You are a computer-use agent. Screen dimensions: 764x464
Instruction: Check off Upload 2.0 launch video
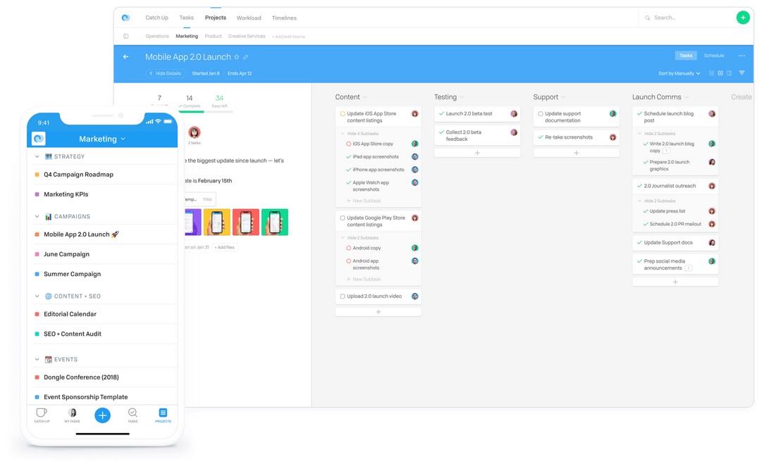[343, 296]
